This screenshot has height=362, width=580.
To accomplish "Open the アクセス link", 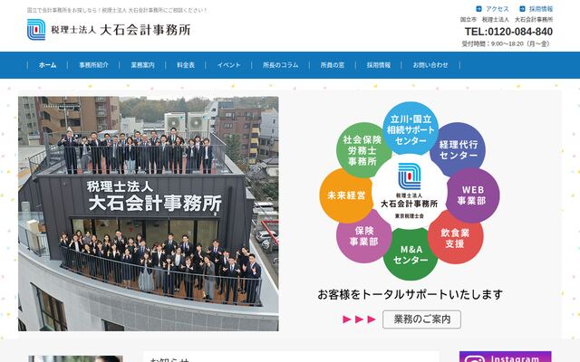I will point(498,8).
